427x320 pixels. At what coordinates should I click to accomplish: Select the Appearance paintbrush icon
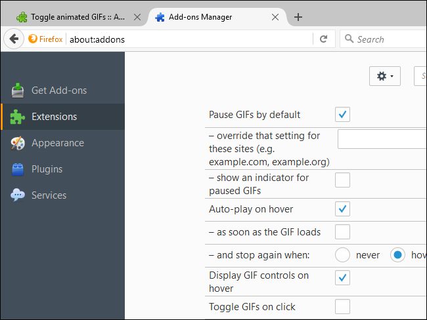point(18,143)
